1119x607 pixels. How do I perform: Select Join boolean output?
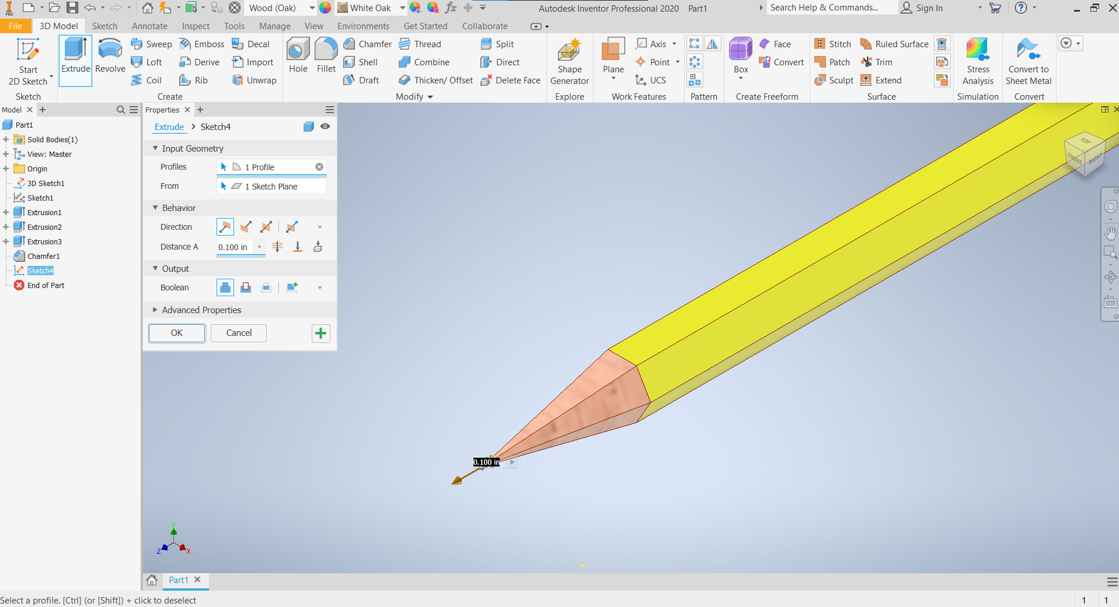click(x=225, y=287)
